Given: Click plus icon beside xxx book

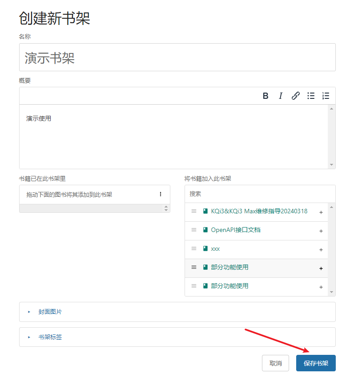Looking at the screenshot, I should tap(321, 250).
